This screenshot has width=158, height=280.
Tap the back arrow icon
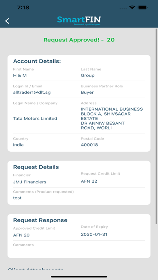7,21
